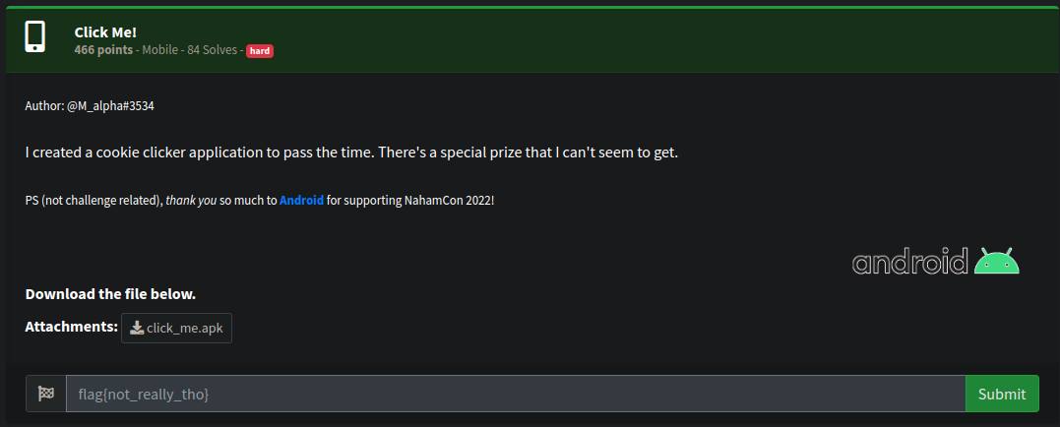
Task: Click the author name @M_alpha#3534
Action: [x=110, y=105]
